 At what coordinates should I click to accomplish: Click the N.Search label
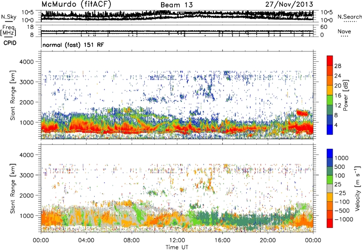click(349, 17)
